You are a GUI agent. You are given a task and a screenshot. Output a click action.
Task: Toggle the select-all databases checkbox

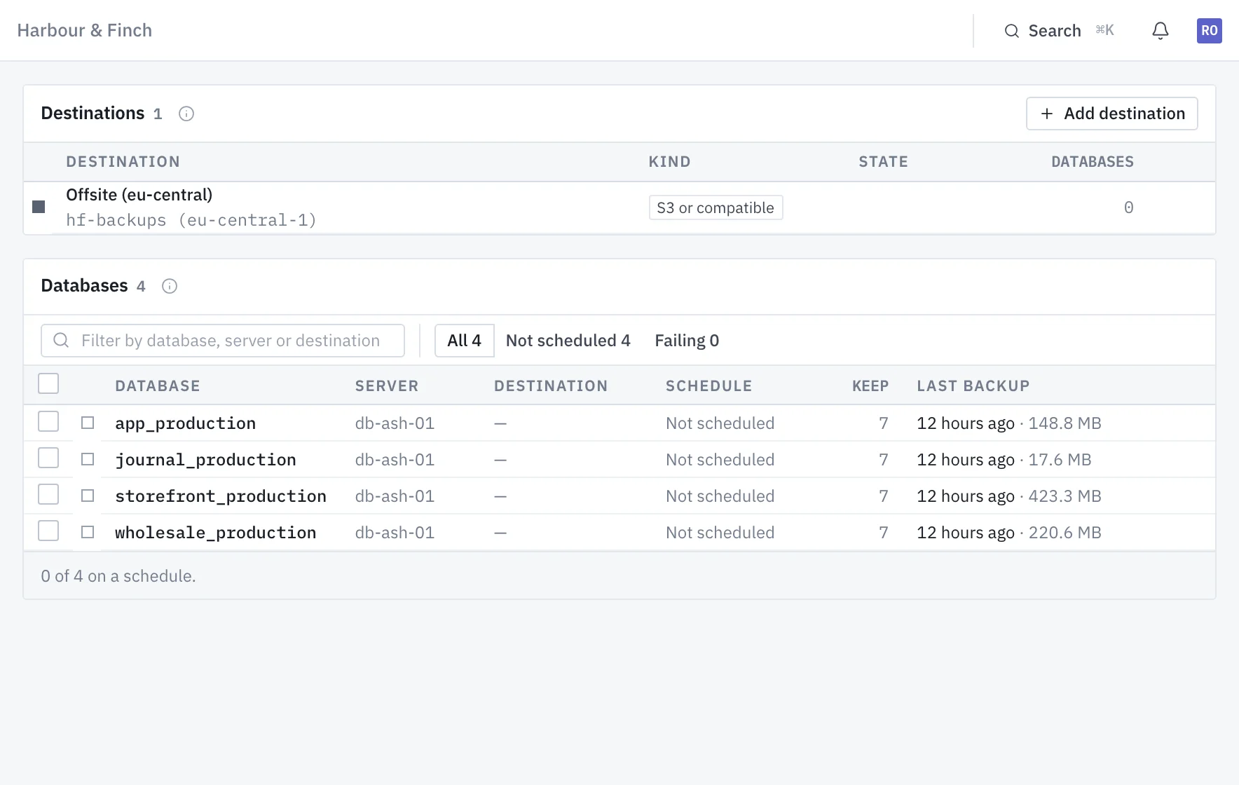pyautogui.click(x=48, y=383)
